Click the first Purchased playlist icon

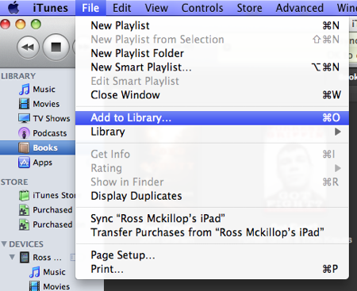[24, 210]
